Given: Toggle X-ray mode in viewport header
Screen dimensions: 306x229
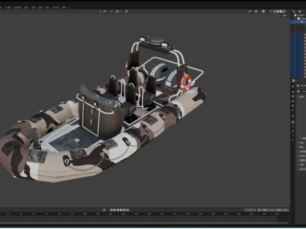Looking at the screenshot, I should [x=270, y=11].
